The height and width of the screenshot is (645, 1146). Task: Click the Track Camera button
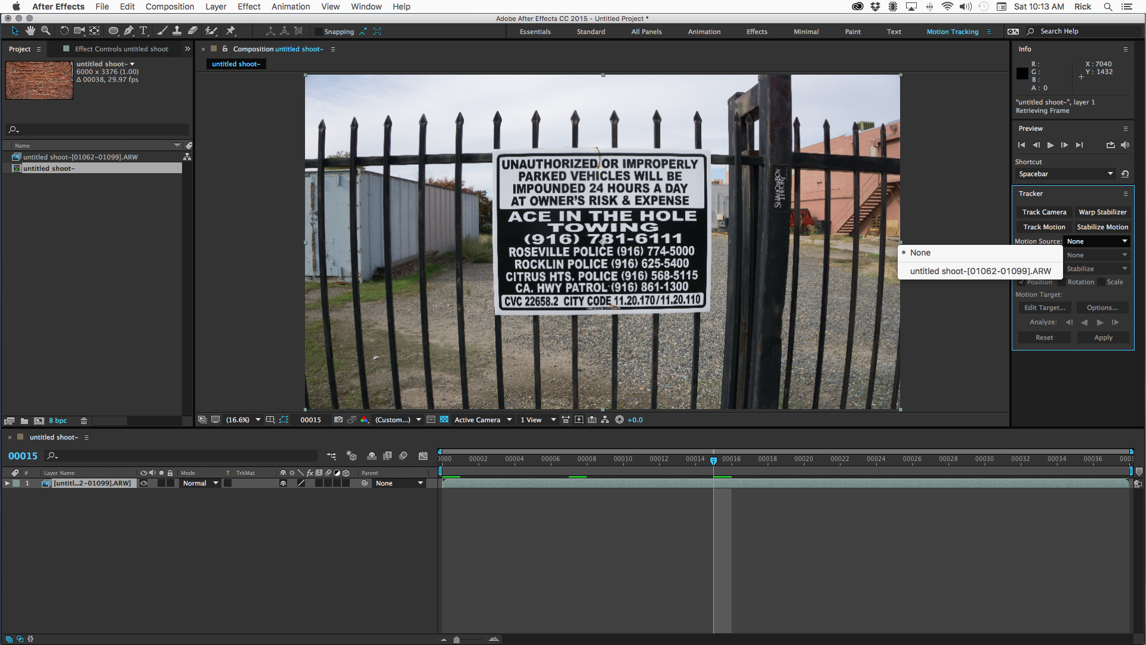tap(1044, 212)
